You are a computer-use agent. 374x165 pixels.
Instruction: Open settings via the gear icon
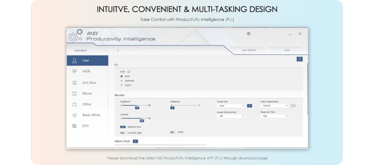248,34
